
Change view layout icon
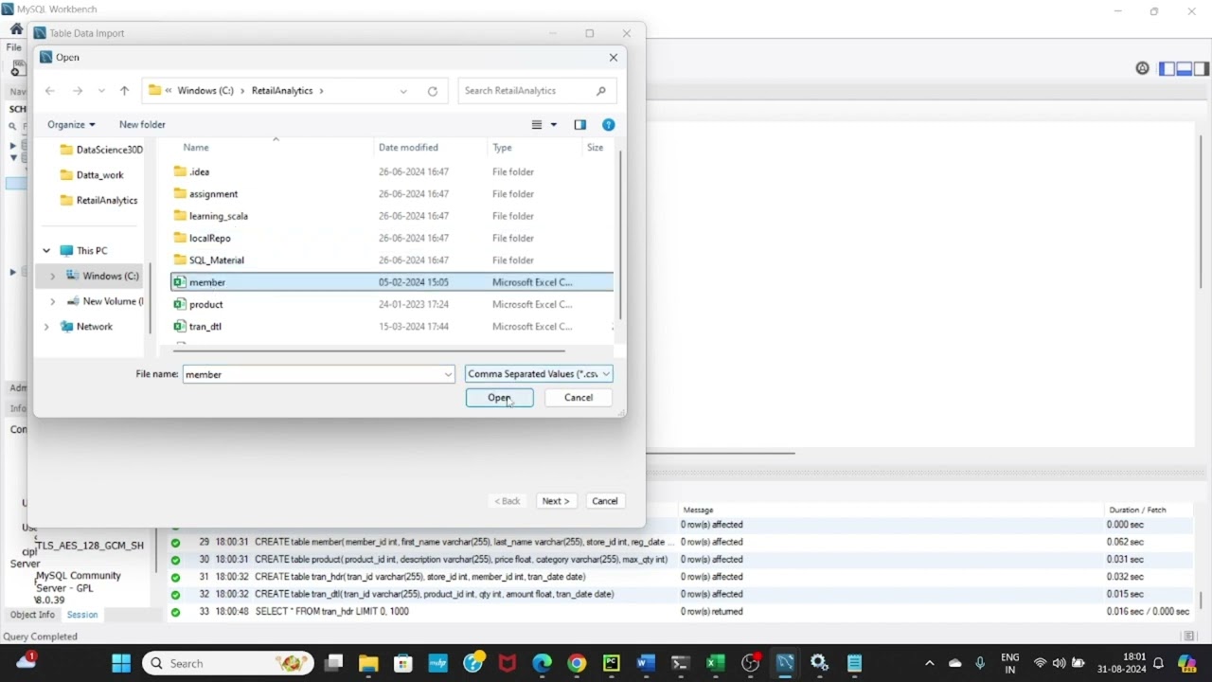[x=537, y=125]
